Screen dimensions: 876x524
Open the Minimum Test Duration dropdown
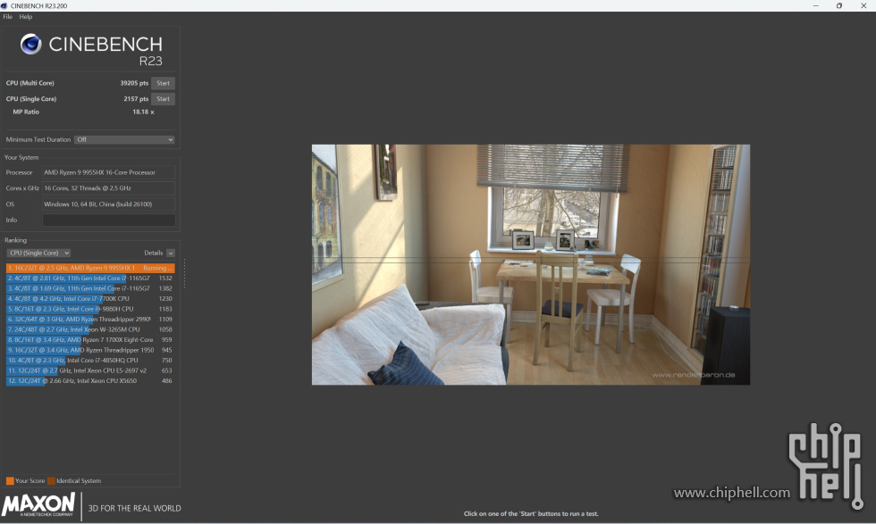[124, 139]
